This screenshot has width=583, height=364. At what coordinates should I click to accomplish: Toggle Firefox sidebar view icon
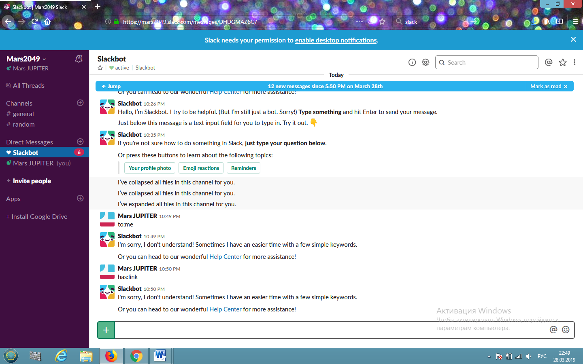click(560, 21)
